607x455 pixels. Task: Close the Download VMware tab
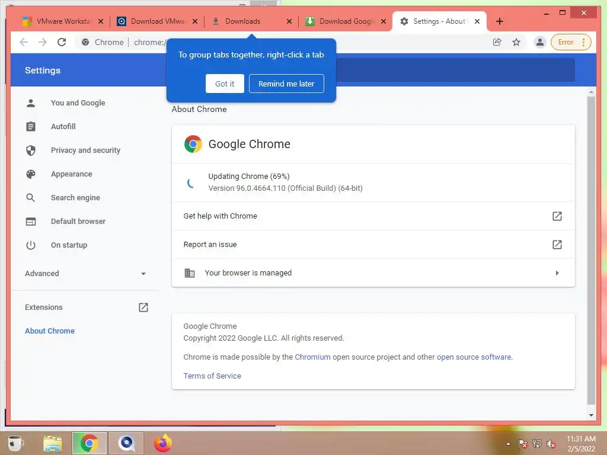click(x=195, y=21)
